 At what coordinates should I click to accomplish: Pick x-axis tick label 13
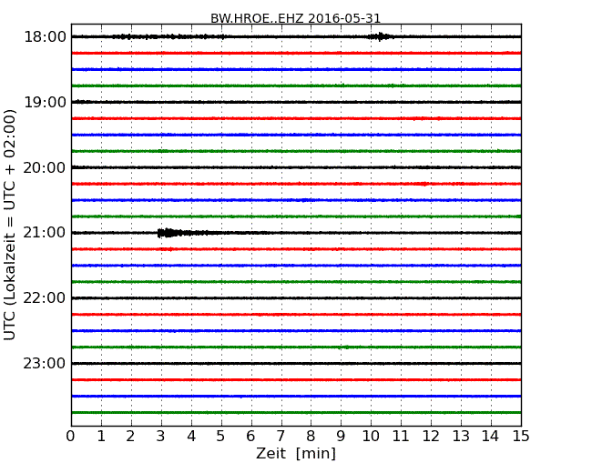coord(461,437)
